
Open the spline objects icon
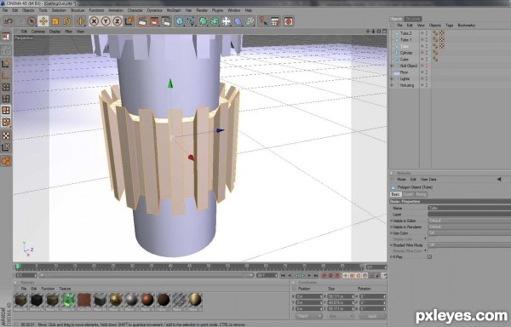click(192, 21)
